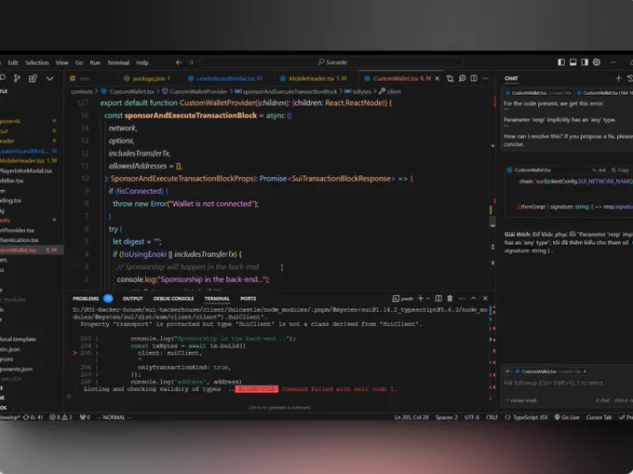Switch to the Output panel tab
This screenshot has height=474, width=633.
pyautogui.click(x=132, y=299)
